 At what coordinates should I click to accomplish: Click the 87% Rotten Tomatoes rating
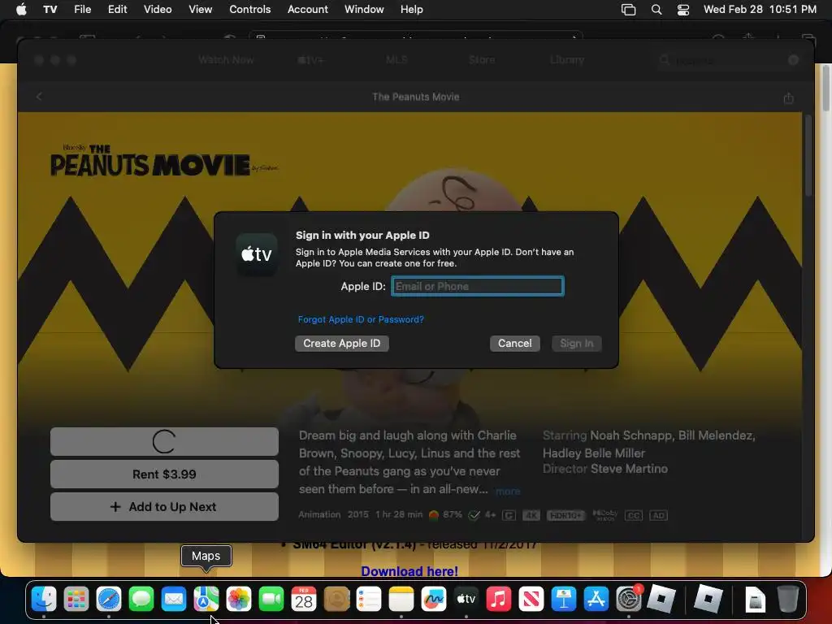point(446,514)
